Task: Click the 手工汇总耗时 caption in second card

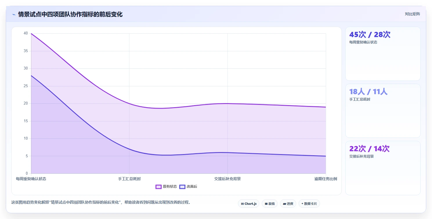Action: (x=360, y=99)
